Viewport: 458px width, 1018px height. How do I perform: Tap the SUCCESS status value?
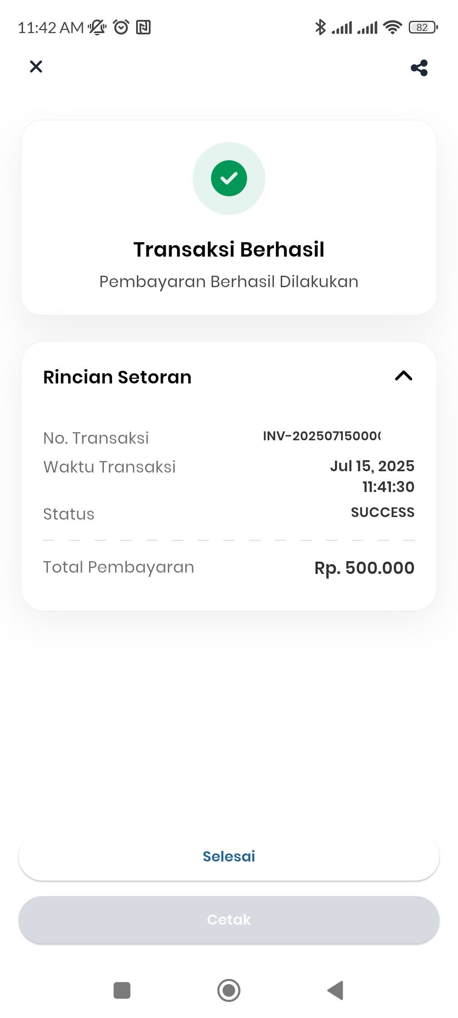[x=383, y=512]
